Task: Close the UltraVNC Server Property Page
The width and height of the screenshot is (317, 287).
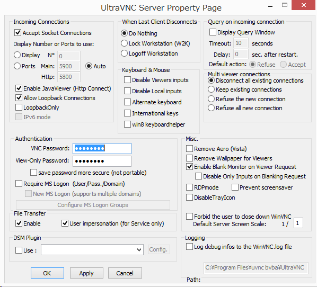Action: [303, 5]
